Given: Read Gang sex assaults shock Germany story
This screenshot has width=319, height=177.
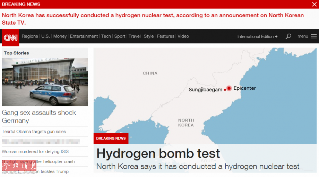Looking at the screenshot, I should coord(39,116).
